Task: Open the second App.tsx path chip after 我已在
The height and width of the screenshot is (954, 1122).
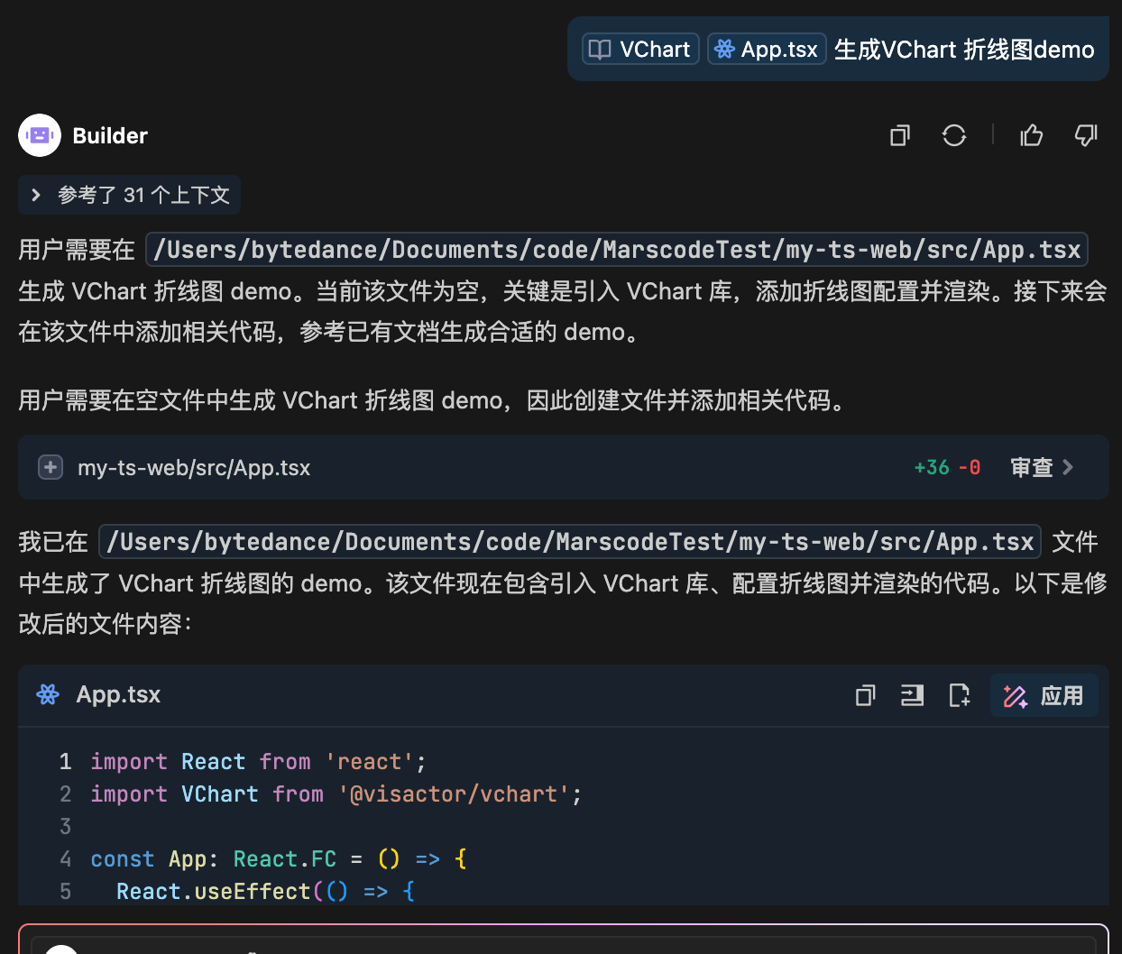Action: click(570, 542)
